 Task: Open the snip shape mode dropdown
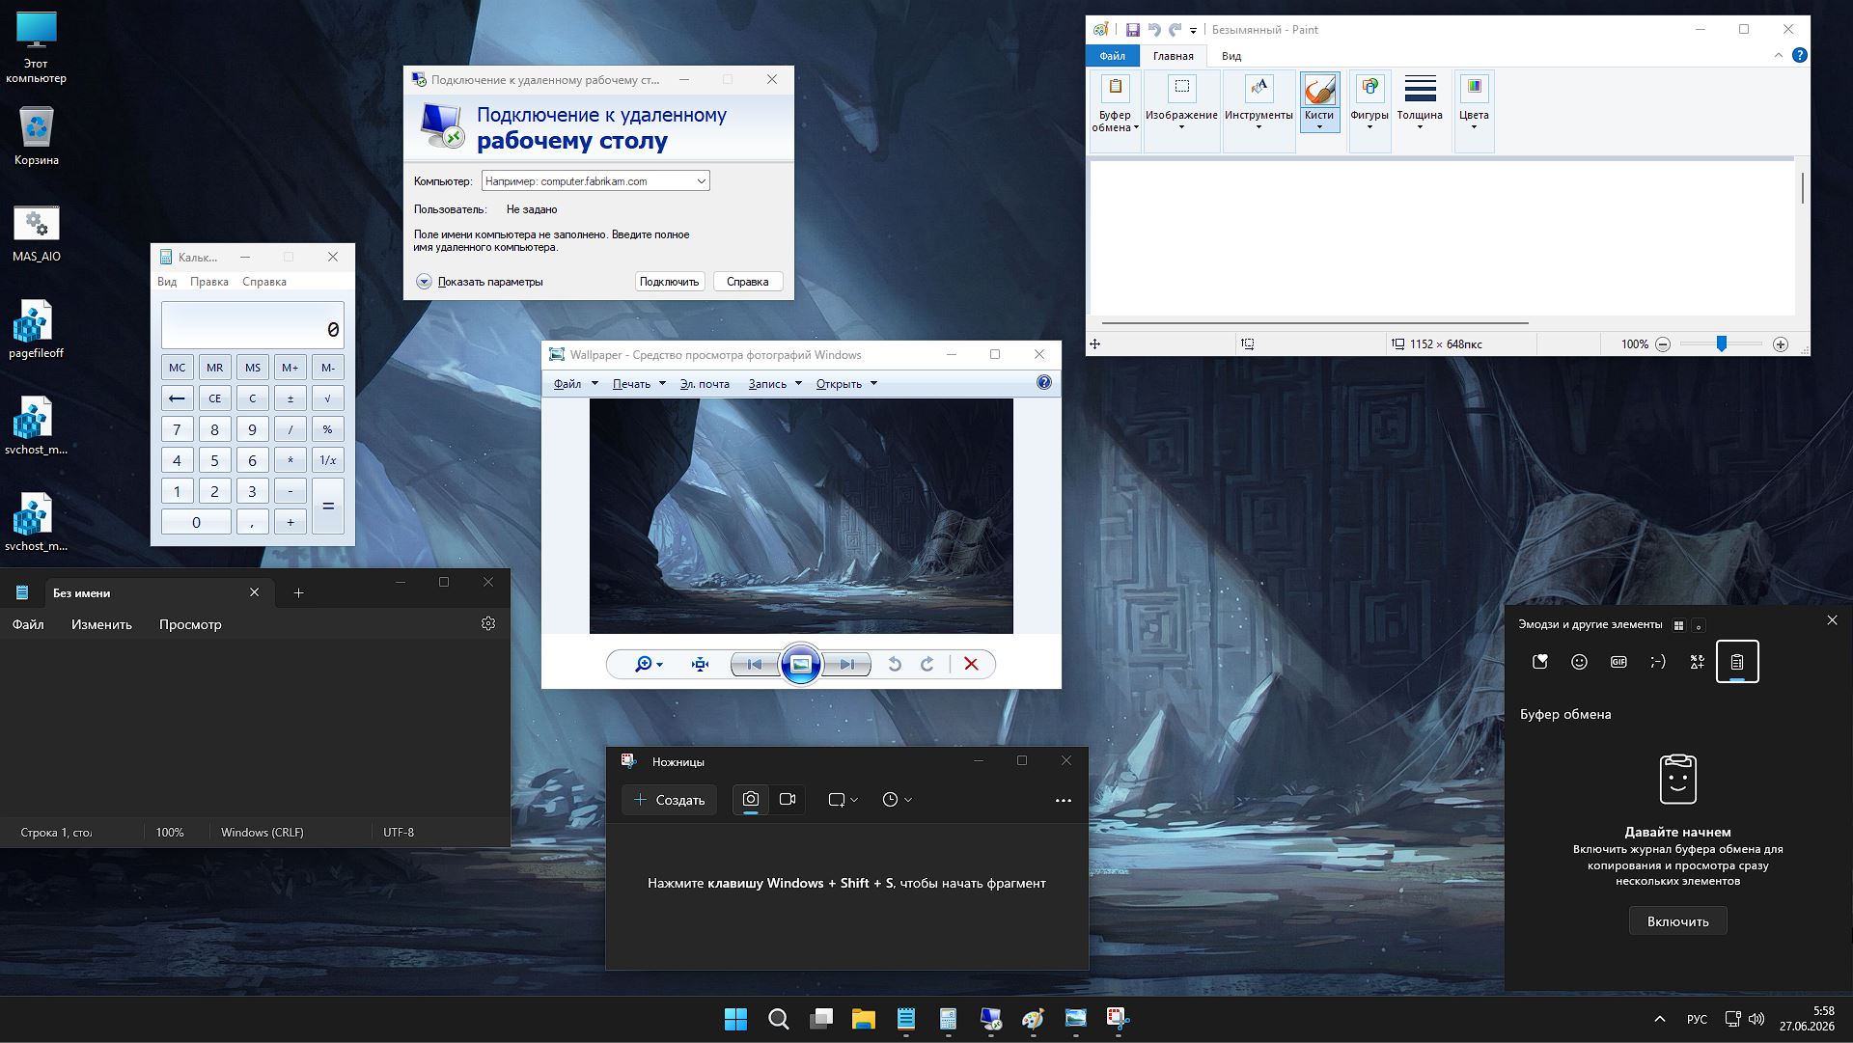coord(843,800)
